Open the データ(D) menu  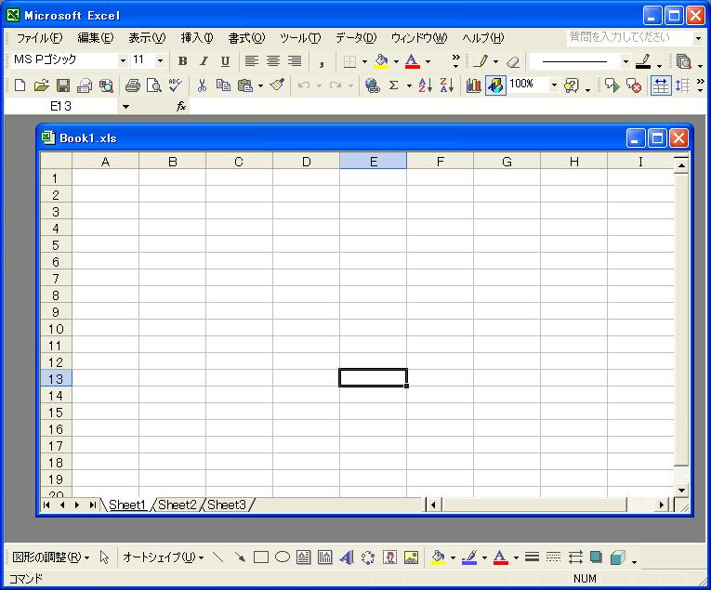[356, 37]
